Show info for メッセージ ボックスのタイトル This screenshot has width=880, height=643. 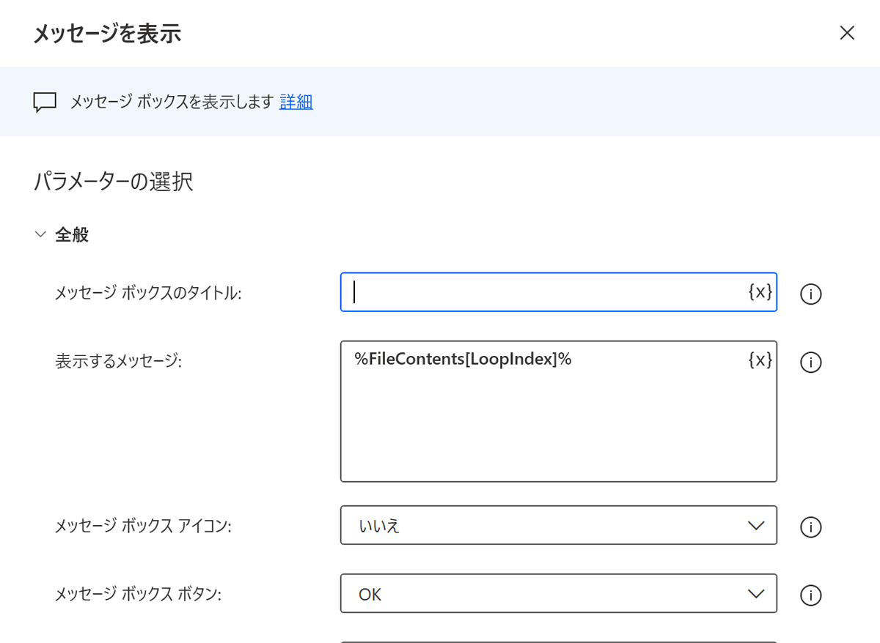(810, 294)
